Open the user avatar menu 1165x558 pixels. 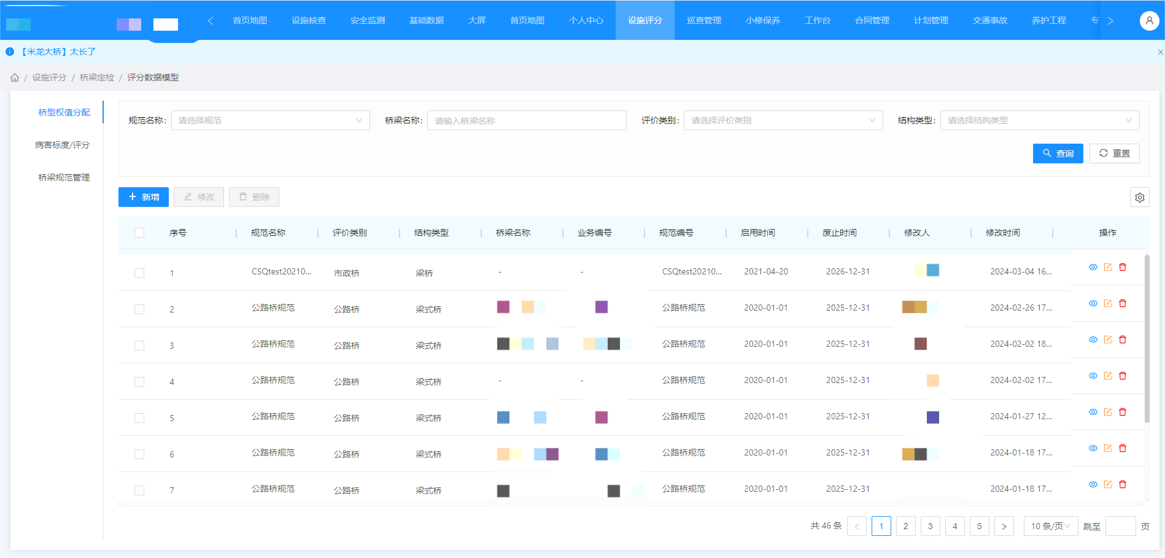click(1149, 20)
